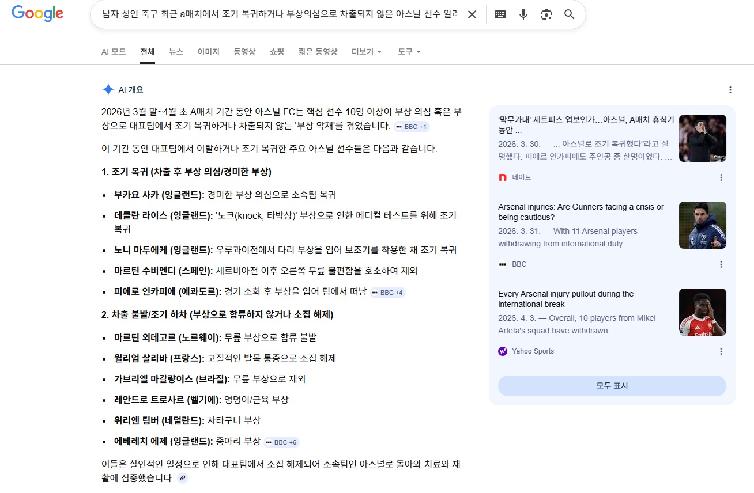The image size is (754, 493).
Task: Click the 네이트 source name label
Action: [522, 177]
